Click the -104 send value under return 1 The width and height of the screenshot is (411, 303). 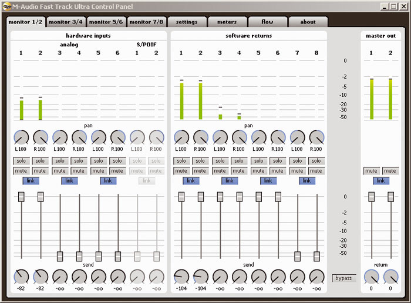tap(181, 288)
